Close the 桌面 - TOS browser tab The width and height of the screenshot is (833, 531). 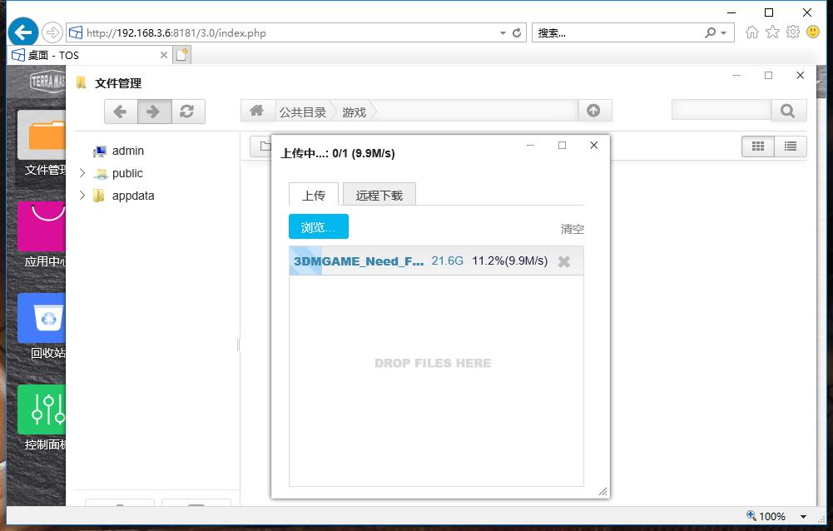(x=164, y=55)
